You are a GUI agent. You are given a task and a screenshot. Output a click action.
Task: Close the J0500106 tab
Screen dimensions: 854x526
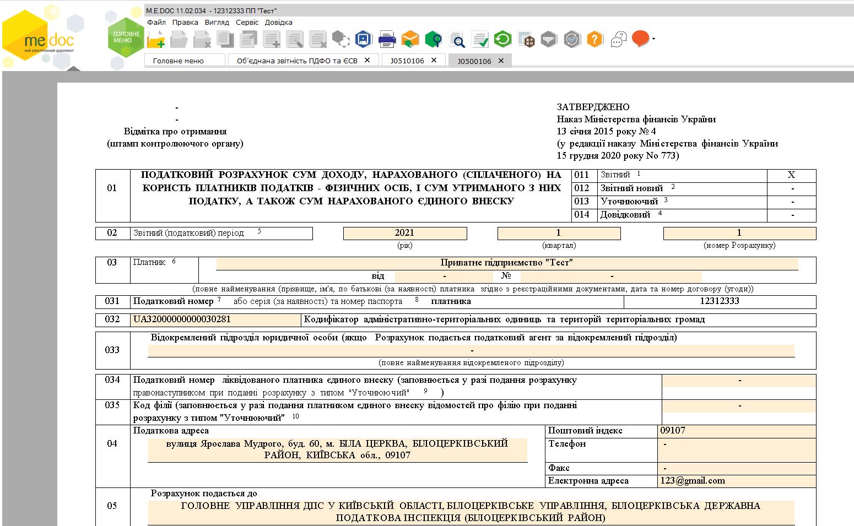501,61
